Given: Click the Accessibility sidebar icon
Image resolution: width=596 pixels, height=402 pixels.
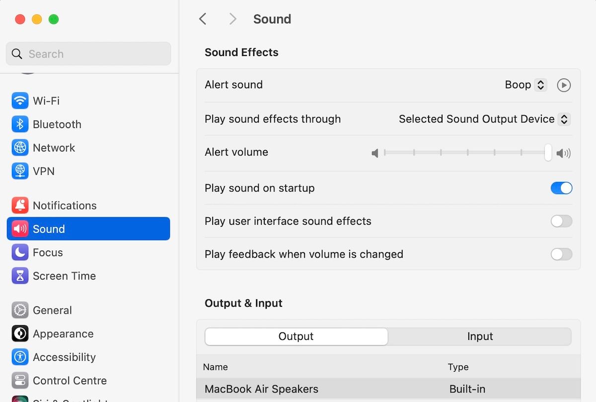Looking at the screenshot, I should (x=20, y=357).
